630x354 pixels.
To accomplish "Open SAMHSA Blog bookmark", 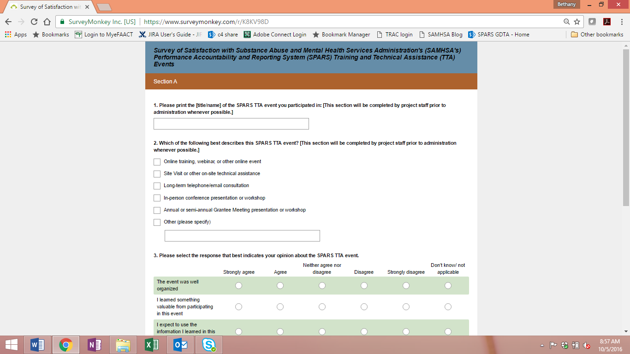I will coord(440,35).
